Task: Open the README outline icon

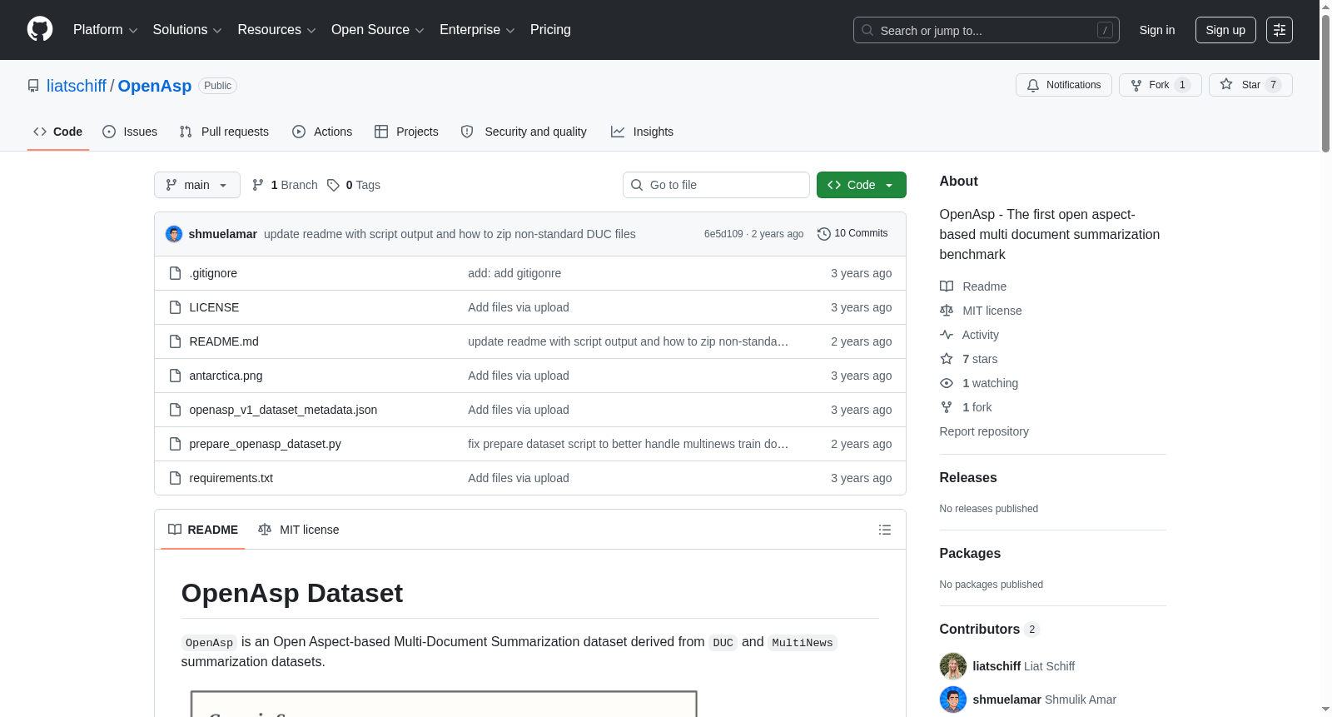Action: click(x=885, y=530)
